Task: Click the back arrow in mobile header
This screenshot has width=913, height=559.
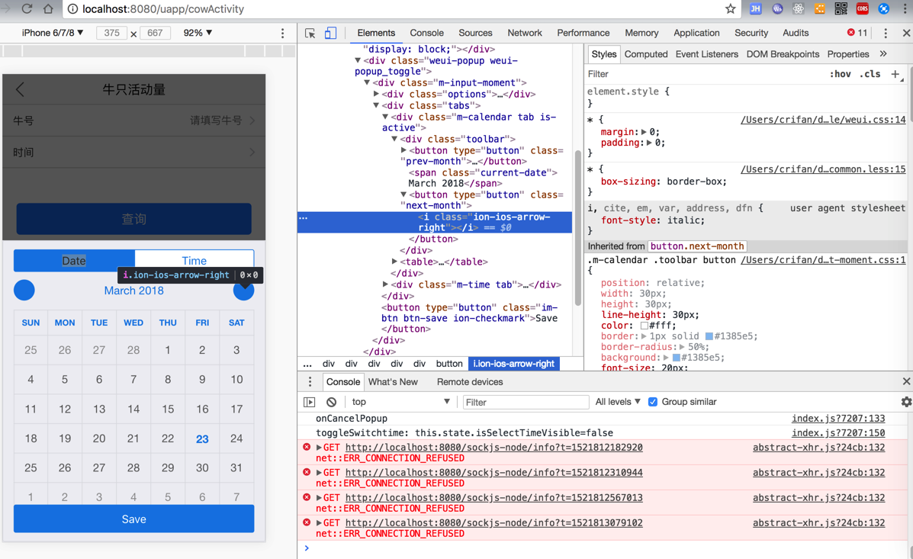Action: point(21,89)
